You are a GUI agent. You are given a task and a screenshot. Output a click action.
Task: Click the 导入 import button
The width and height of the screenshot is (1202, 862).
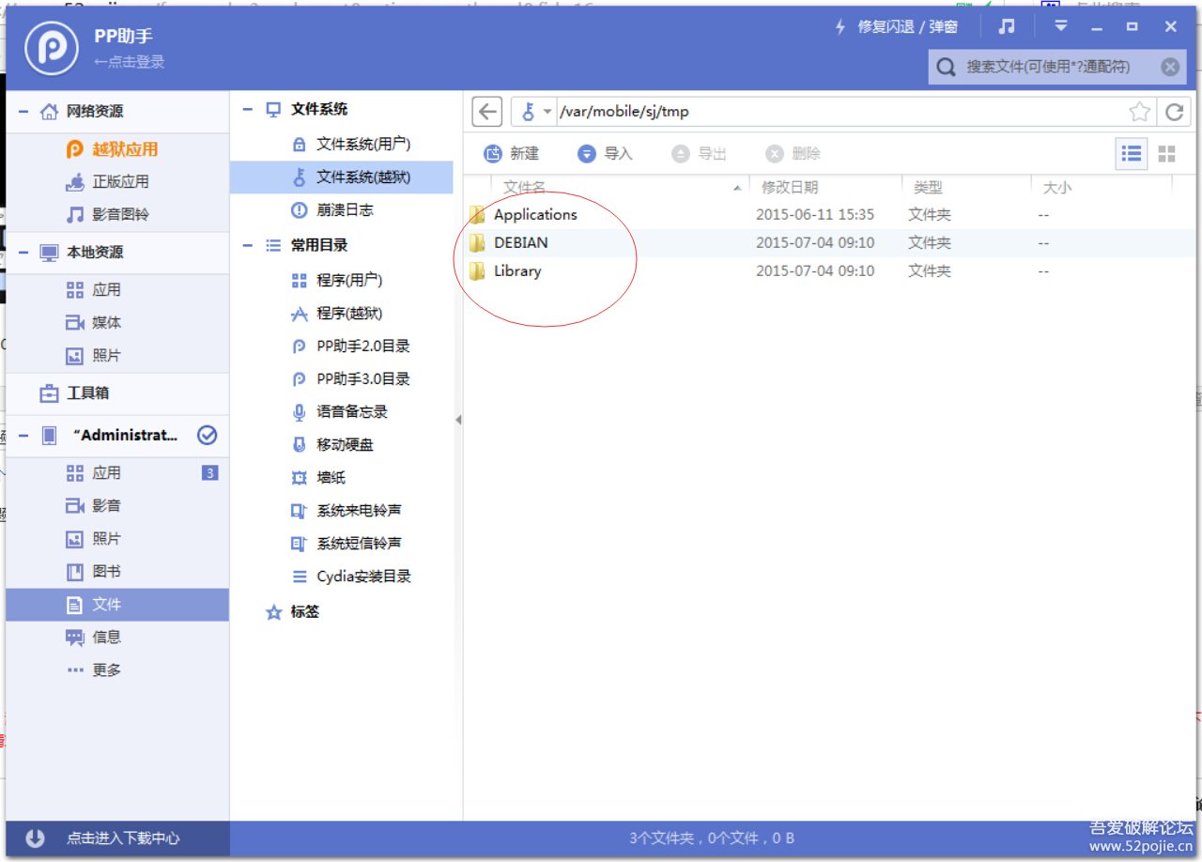pos(606,154)
